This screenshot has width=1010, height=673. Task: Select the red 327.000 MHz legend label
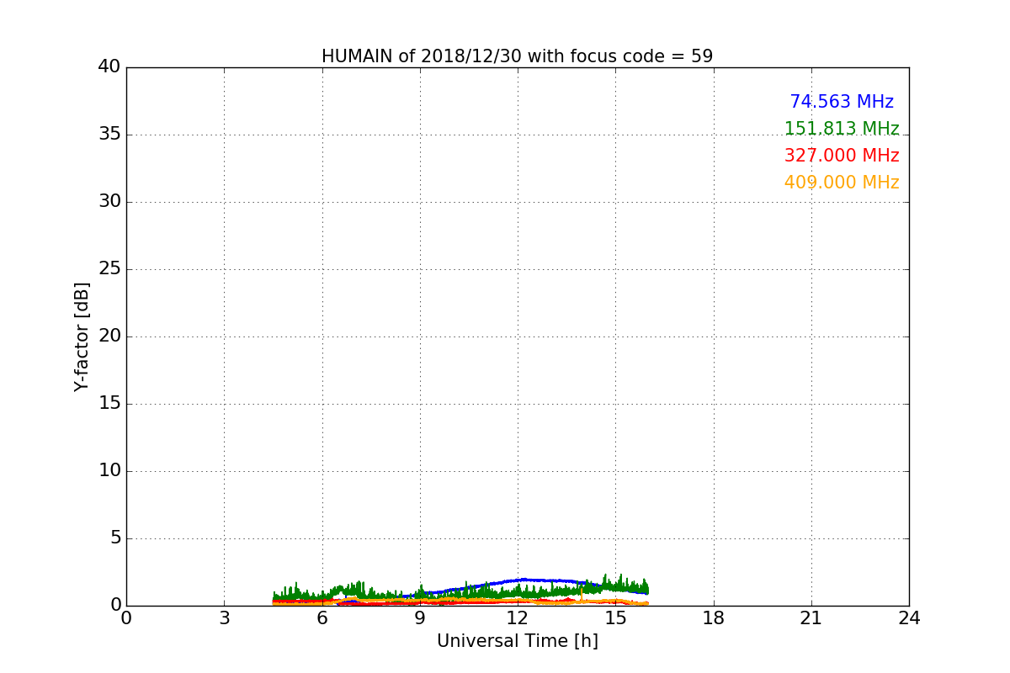842,156
